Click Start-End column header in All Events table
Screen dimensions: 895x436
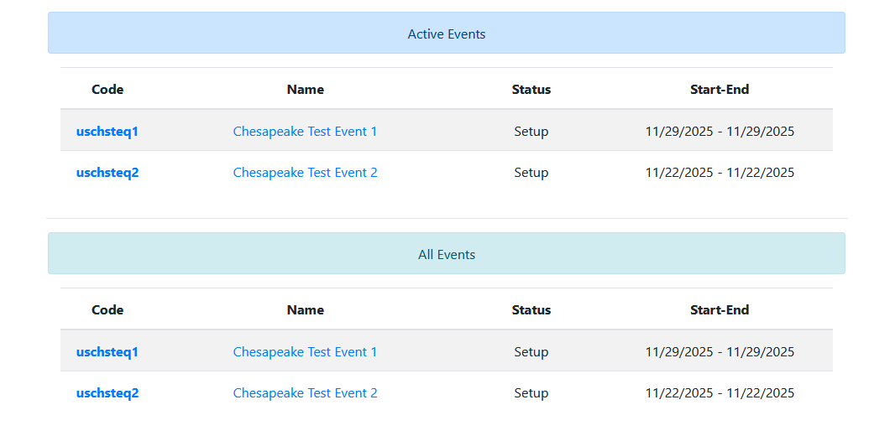pyautogui.click(x=720, y=310)
